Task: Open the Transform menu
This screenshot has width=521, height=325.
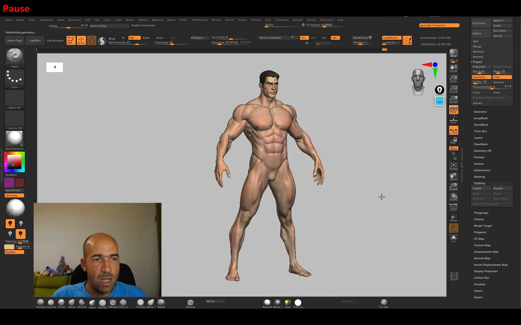Action: pyautogui.click(x=282, y=20)
